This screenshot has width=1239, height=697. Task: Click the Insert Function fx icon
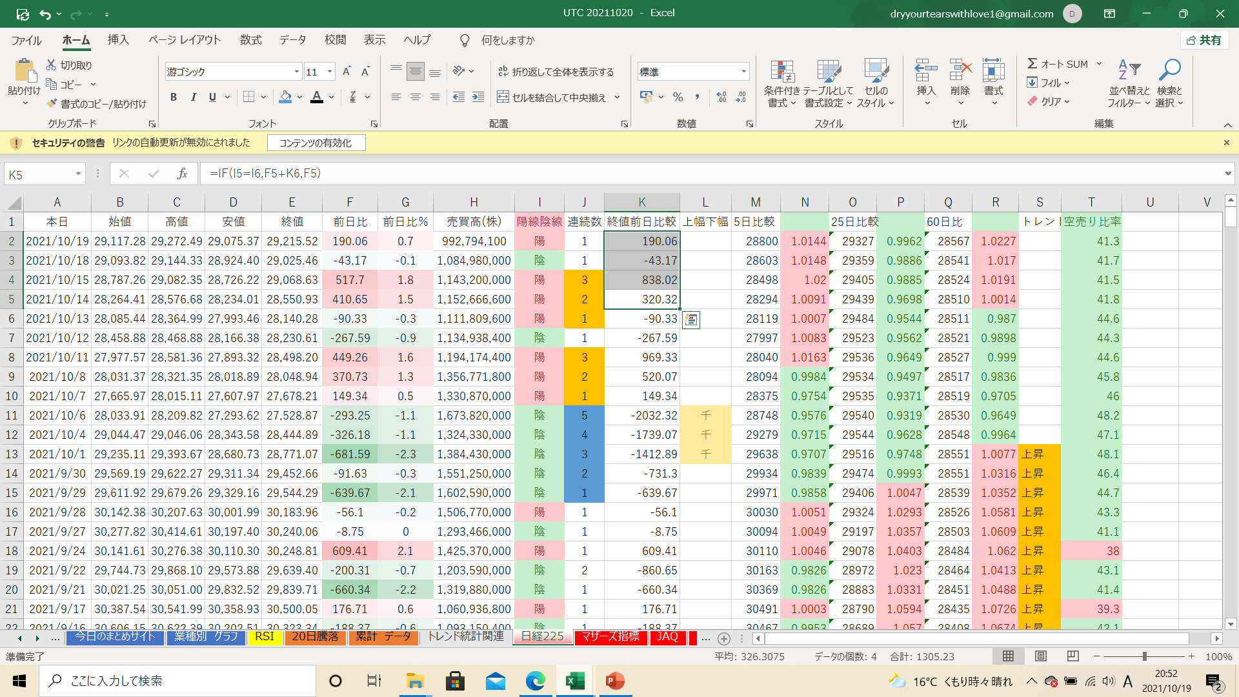coord(182,174)
